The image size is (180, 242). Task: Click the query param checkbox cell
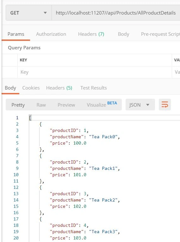tap(9, 72)
